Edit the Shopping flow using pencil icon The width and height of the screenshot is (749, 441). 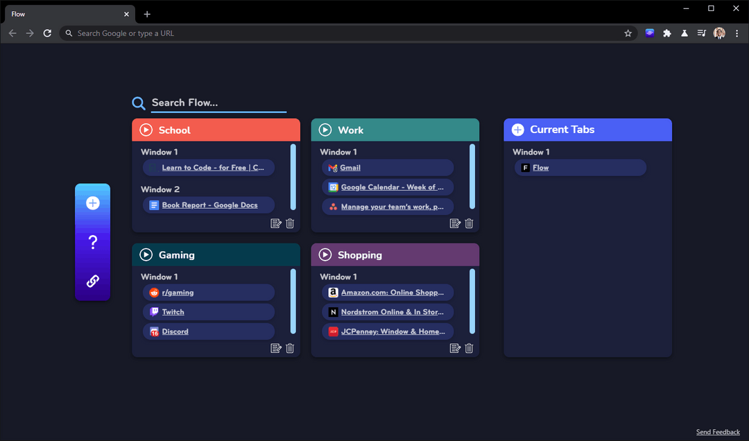pos(455,348)
